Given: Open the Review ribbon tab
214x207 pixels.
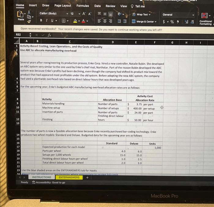Looking at the screenshot, I should (110, 6).
